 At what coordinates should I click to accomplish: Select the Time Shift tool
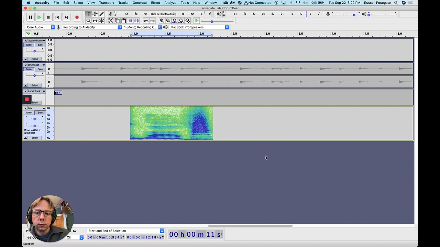click(95, 21)
